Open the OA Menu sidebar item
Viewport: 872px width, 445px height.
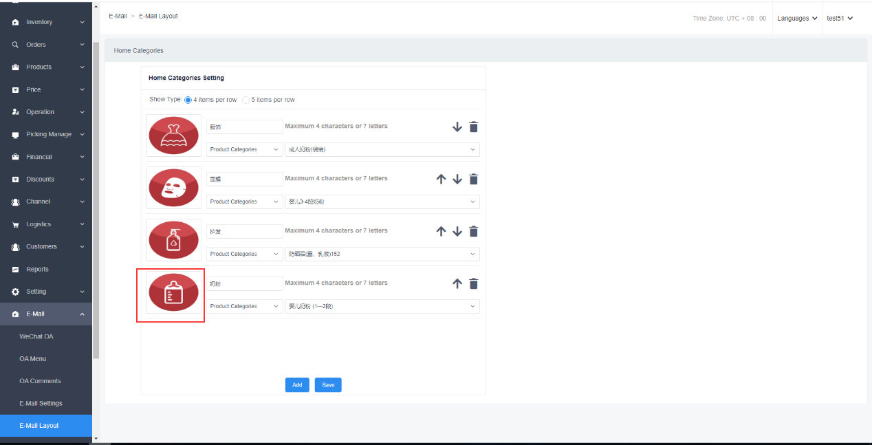33,359
